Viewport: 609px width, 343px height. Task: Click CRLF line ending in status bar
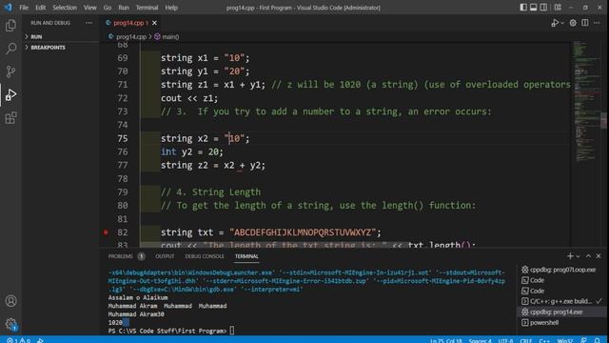point(526,341)
